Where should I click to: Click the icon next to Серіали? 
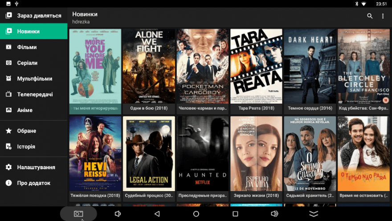(x=9, y=63)
